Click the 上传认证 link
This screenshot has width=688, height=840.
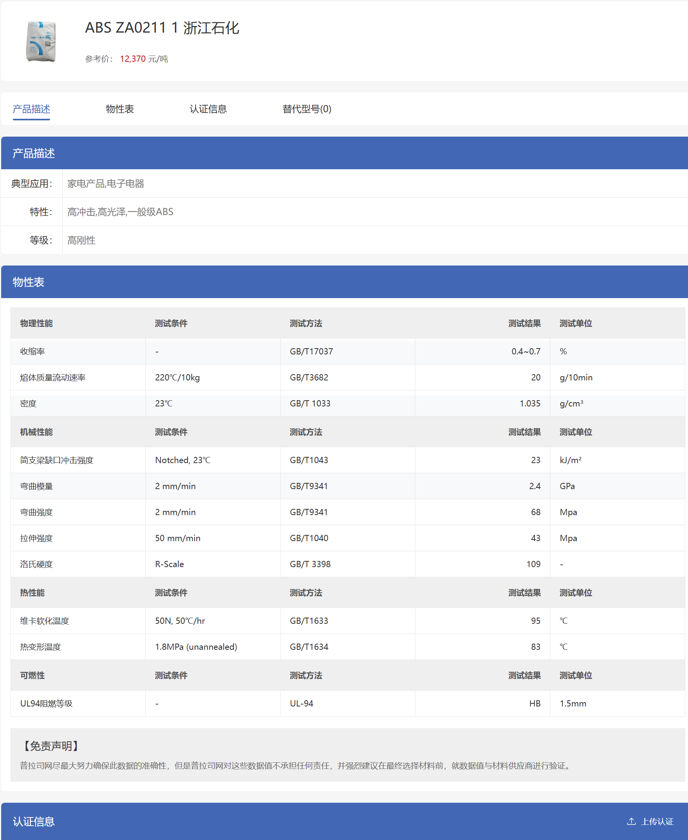657,821
